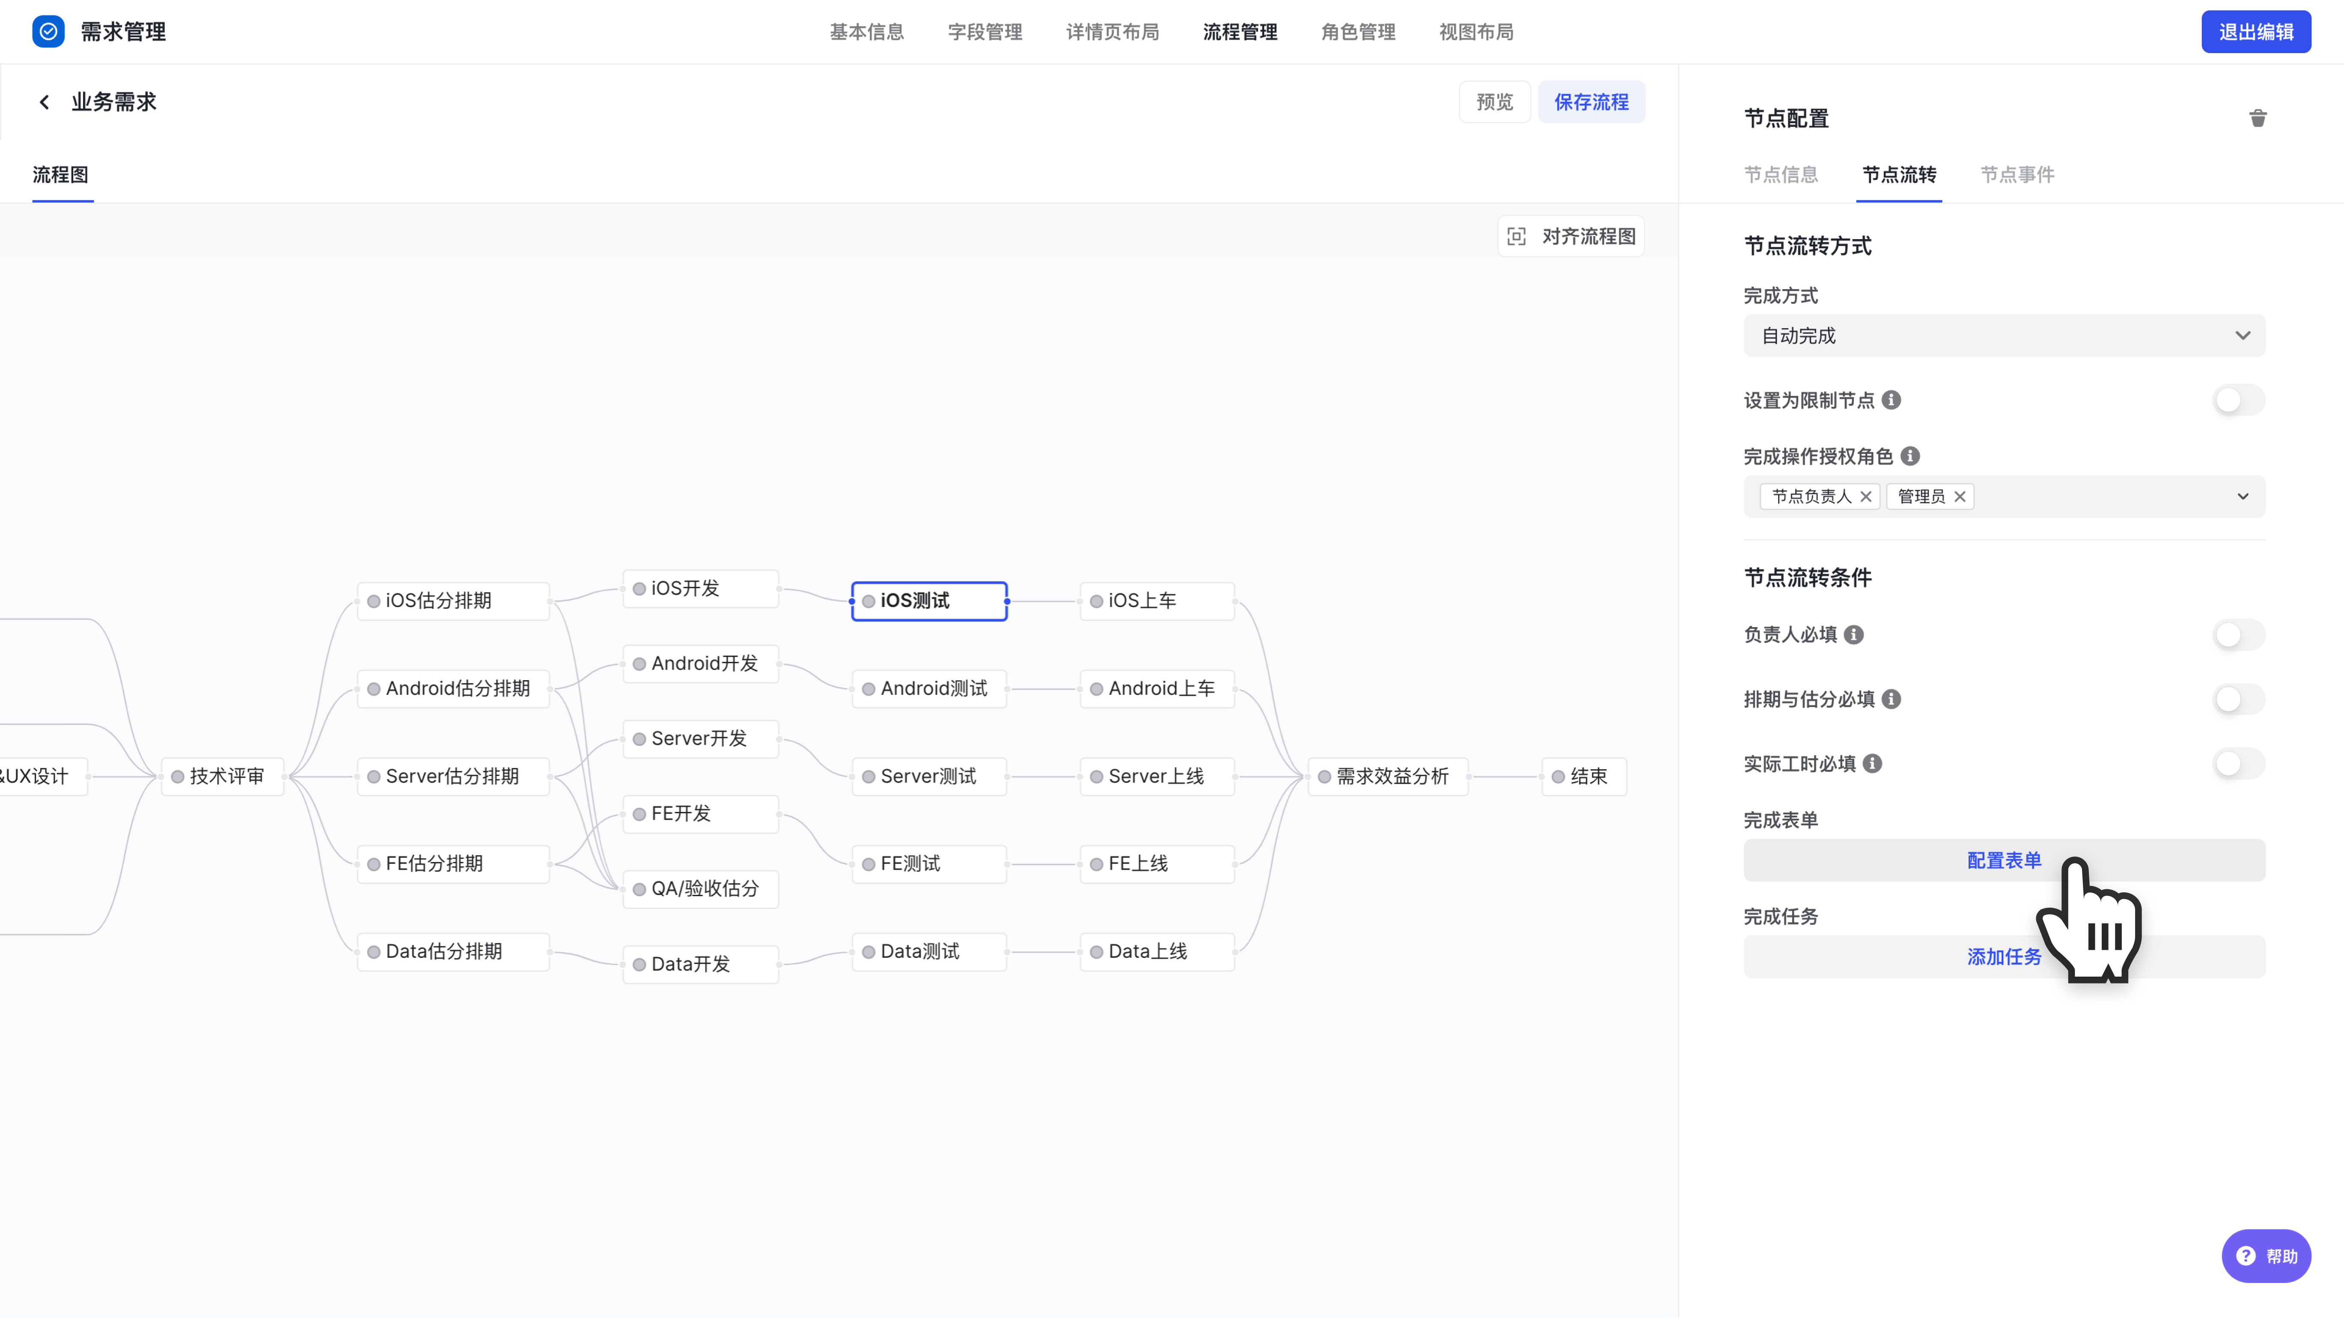
Task: Select the 流程图 tab
Action: pos(60,175)
